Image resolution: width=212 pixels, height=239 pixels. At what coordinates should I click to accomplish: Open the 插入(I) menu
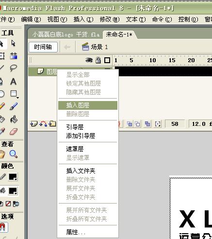click(83, 19)
